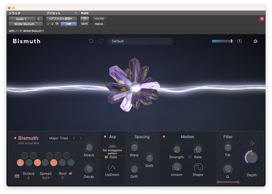This screenshot has width=272, height=194.
Task: Toggle the small dot under Filter label
Action: pos(228,141)
